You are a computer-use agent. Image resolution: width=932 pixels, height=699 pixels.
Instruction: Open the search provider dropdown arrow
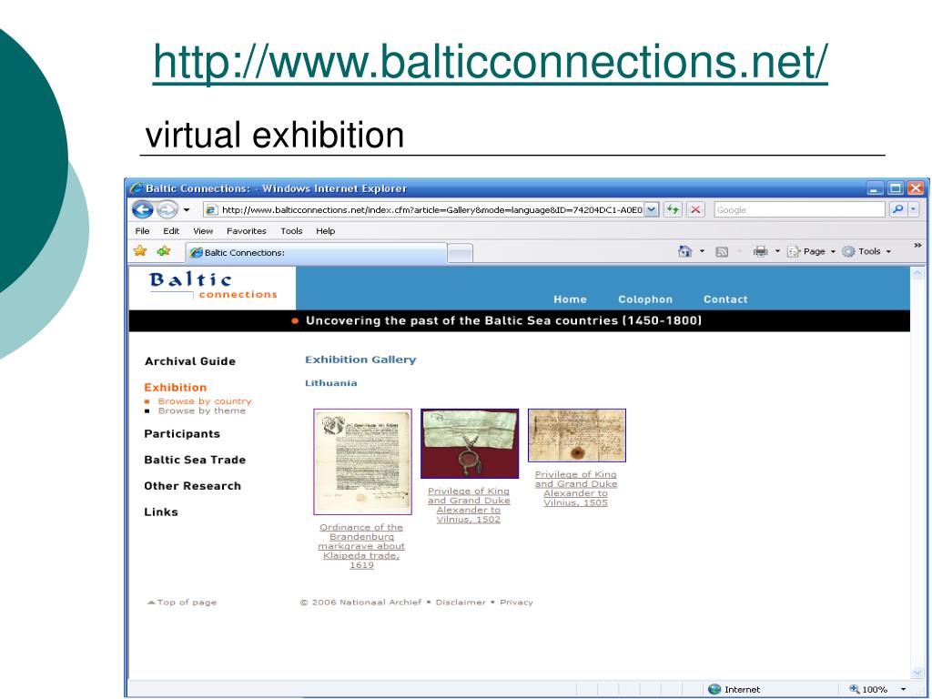click(914, 209)
